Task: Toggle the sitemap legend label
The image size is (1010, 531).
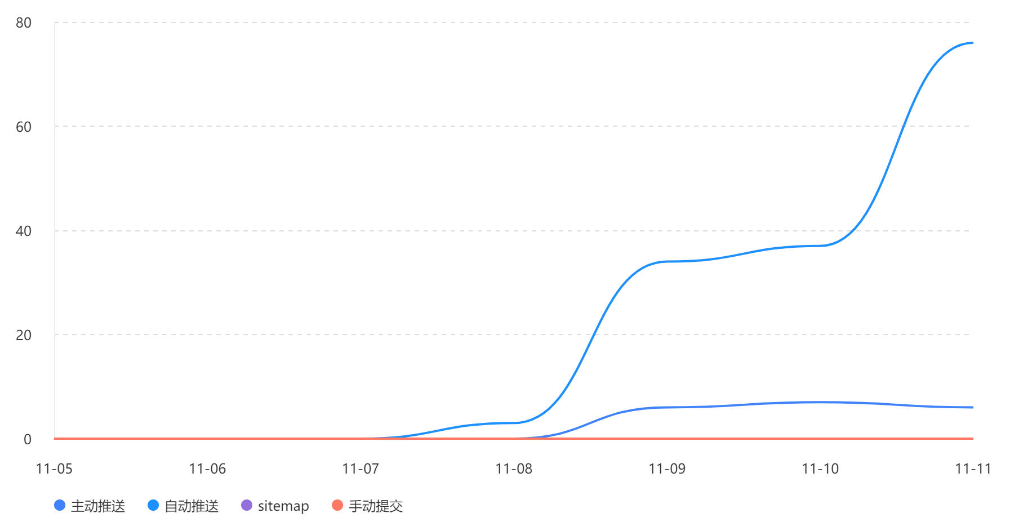Action: 283,506
